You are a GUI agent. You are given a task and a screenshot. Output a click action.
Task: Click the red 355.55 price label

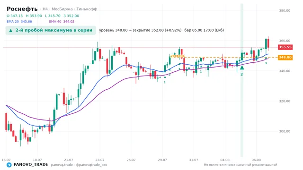285,47
